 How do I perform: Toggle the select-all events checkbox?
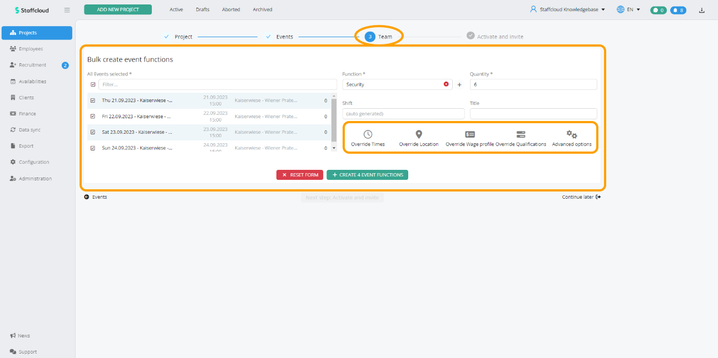point(93,84)
